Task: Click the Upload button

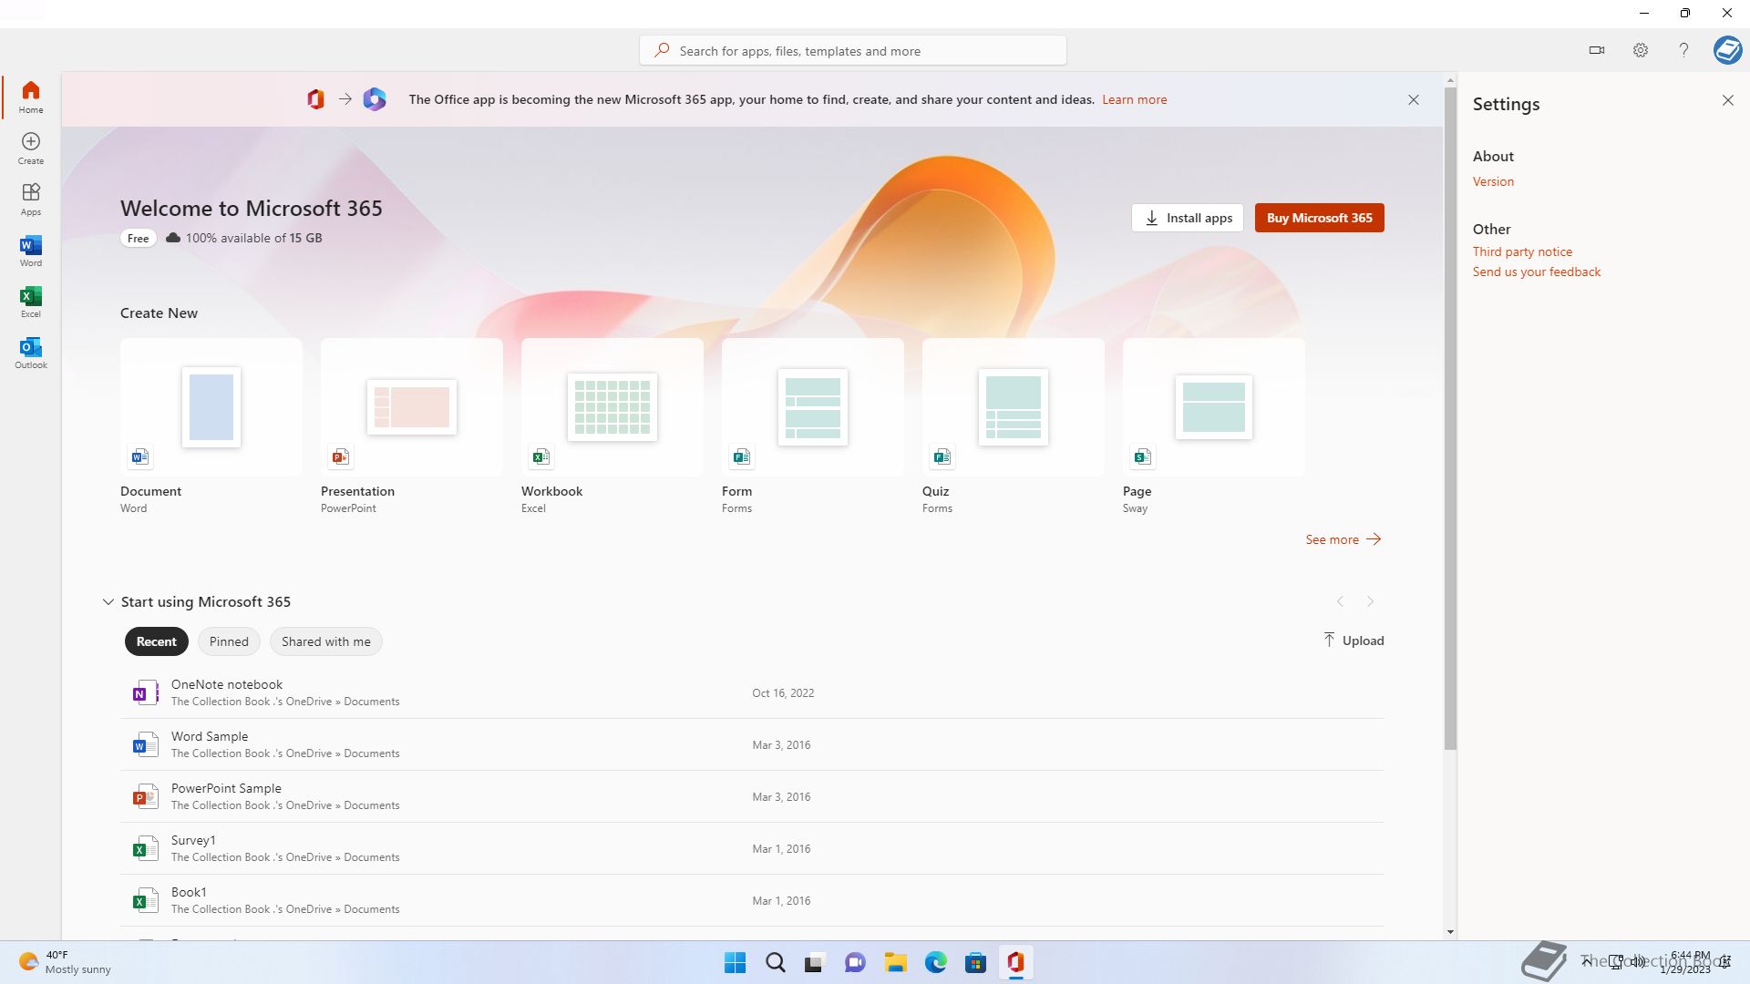Action: point(1354,641)
